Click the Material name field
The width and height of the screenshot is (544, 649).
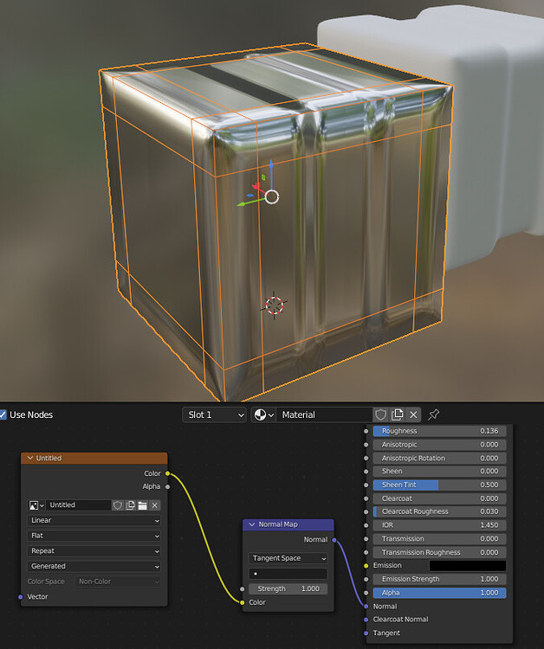[325, 414]
